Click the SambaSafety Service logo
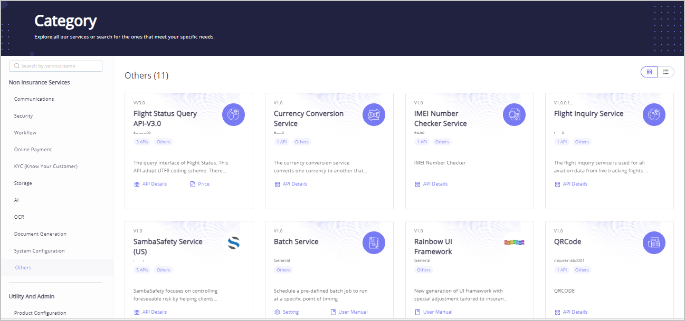This screenshot has width=685, height=321. click(x=233, y=242)
